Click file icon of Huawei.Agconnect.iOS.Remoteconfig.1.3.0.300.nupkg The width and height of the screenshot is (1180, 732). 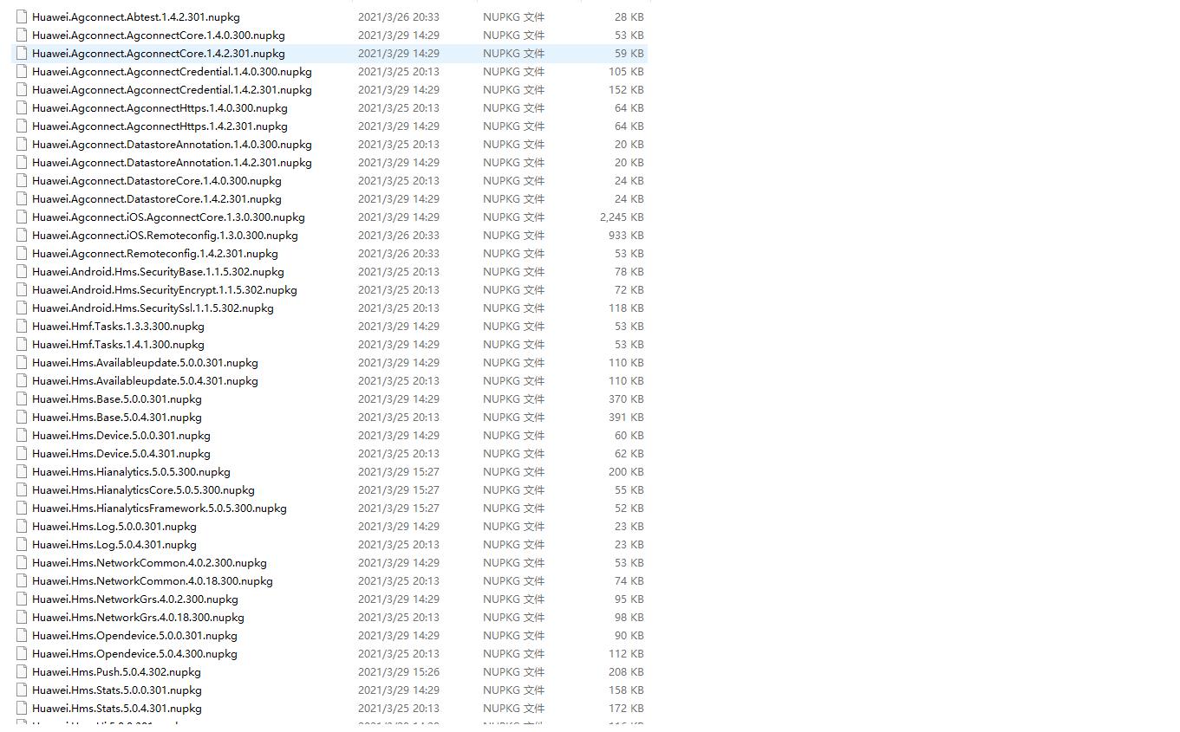(x=22, y=235)
